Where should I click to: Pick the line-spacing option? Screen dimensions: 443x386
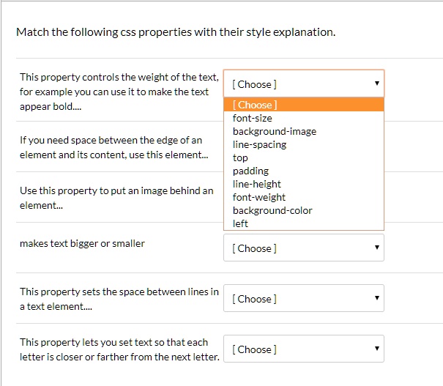pyautogui.click(x=259, y=144)
